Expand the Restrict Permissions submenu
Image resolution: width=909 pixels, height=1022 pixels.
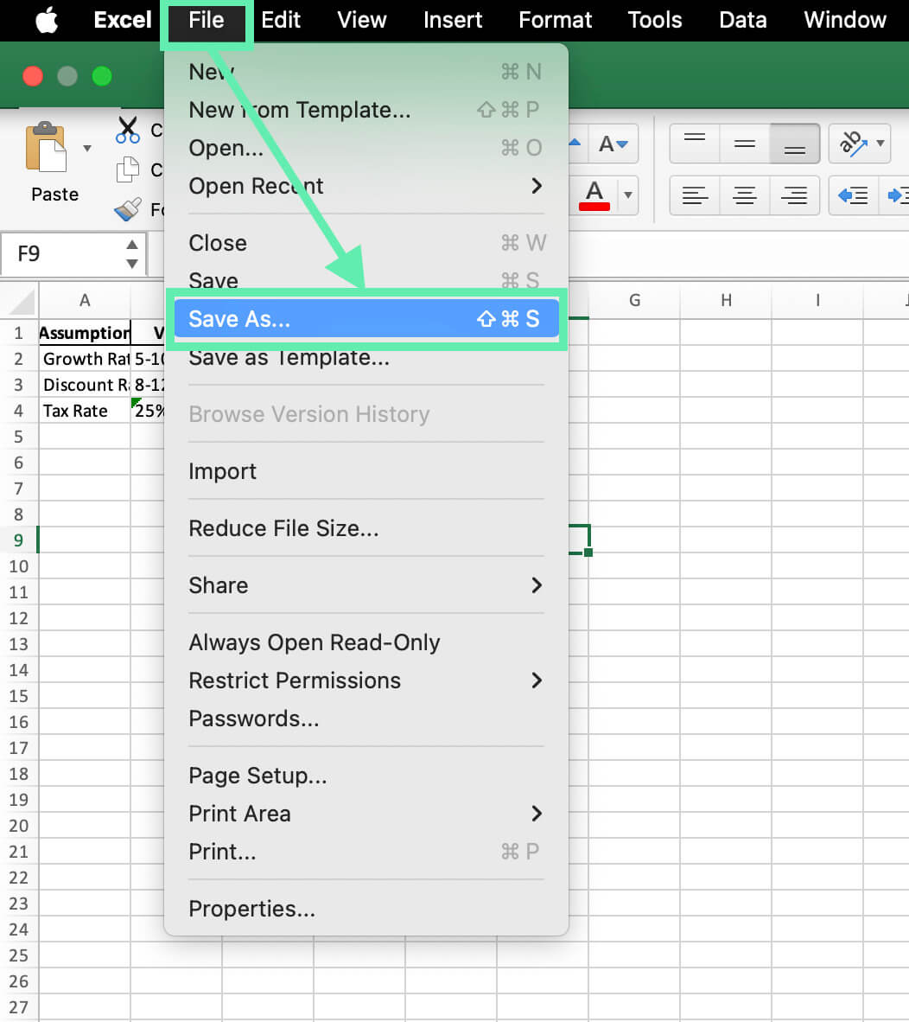coord(537,680)
